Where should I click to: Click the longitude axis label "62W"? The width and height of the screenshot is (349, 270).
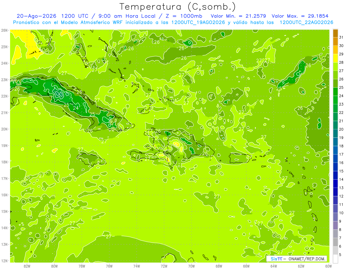click(x=301, y=266)
